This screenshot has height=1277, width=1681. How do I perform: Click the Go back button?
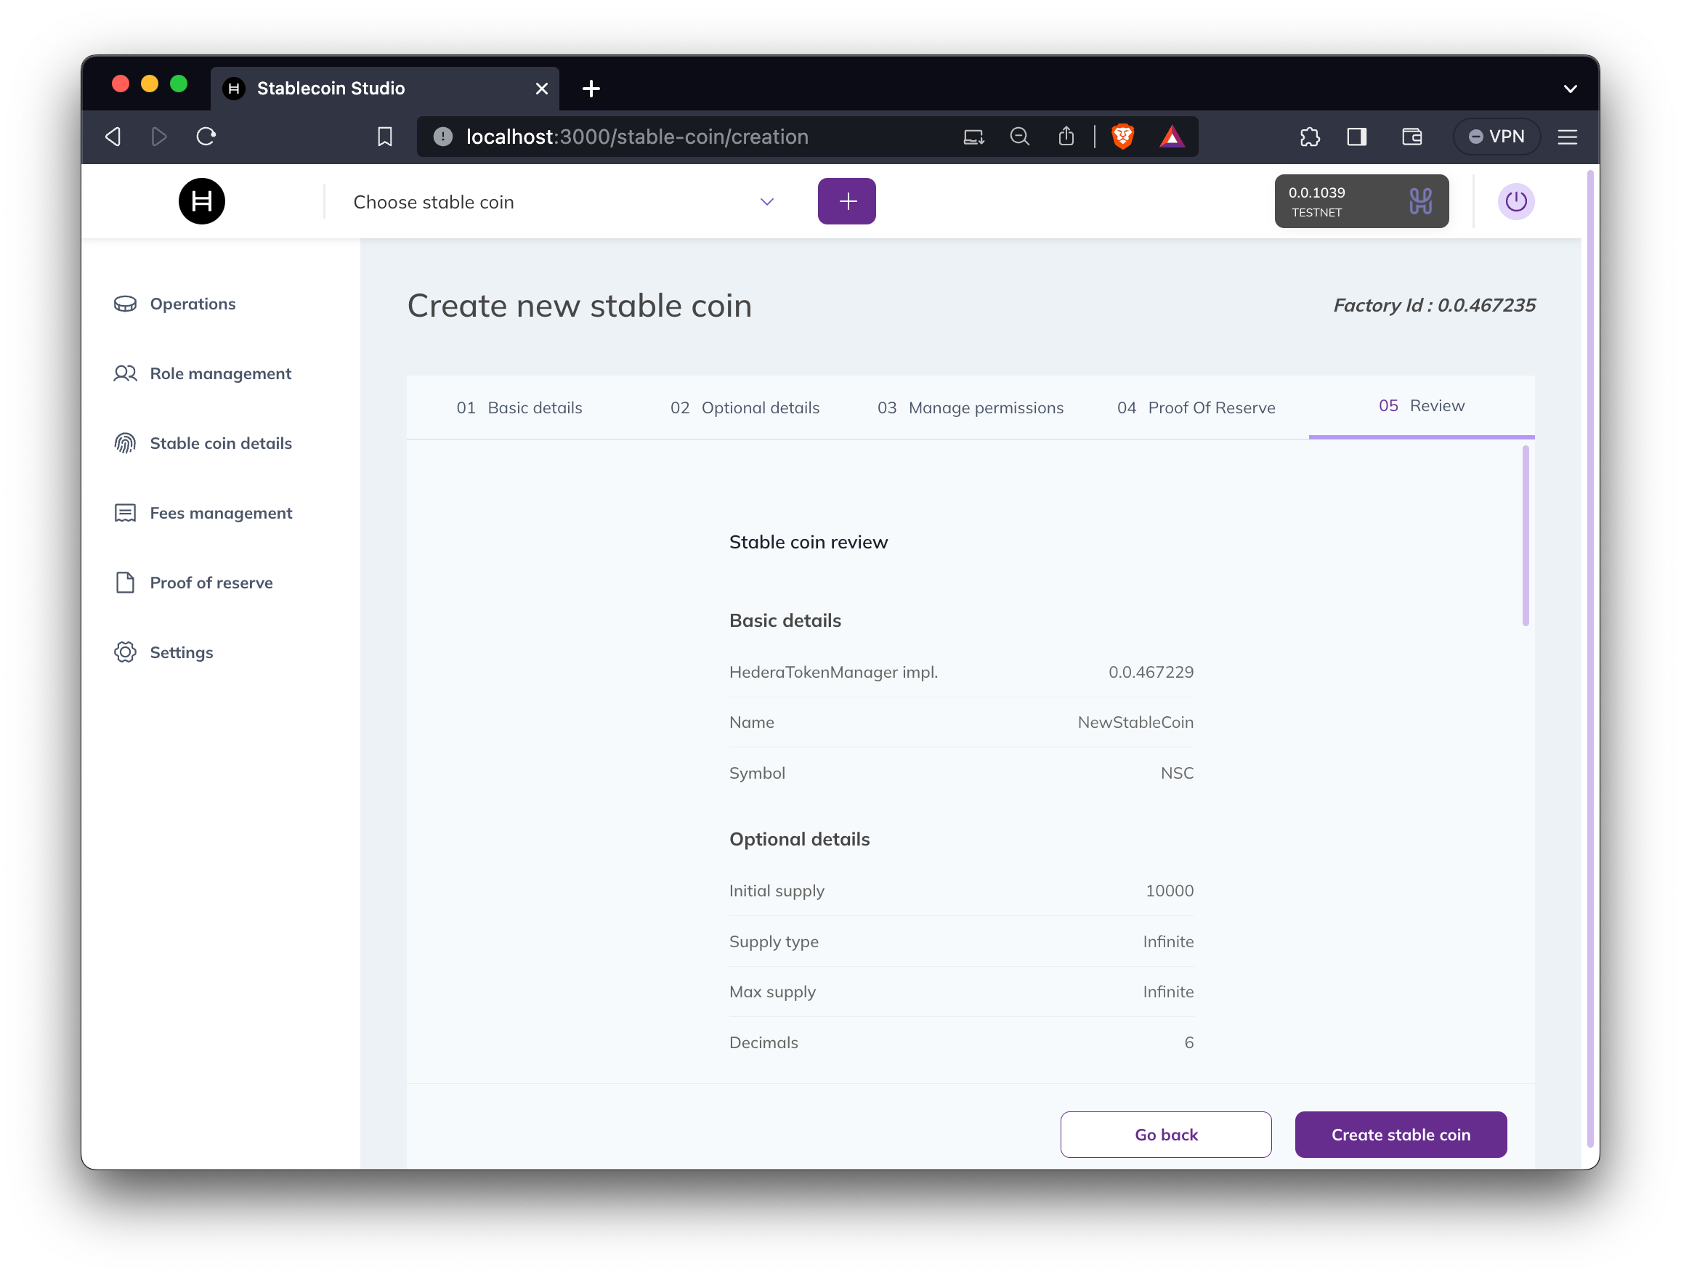click(x=1165, y=1135)
